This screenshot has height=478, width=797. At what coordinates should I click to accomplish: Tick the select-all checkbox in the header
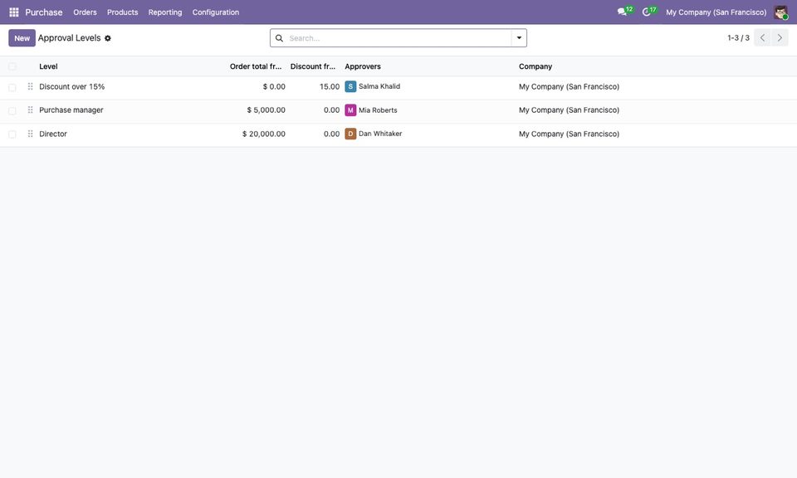(12, 66)
